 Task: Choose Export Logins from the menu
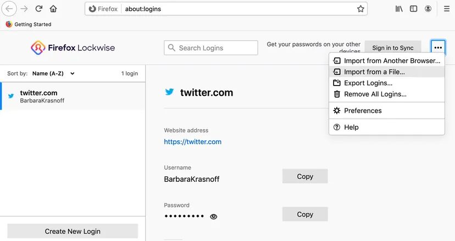click(368, 83)
